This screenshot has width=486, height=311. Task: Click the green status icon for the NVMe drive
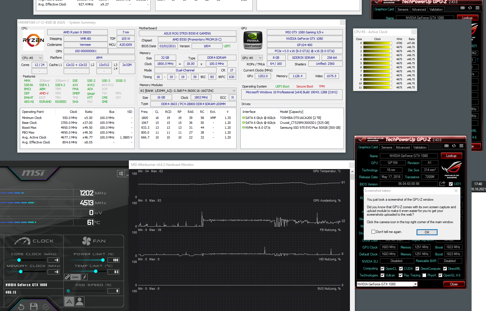pos(244,128)
